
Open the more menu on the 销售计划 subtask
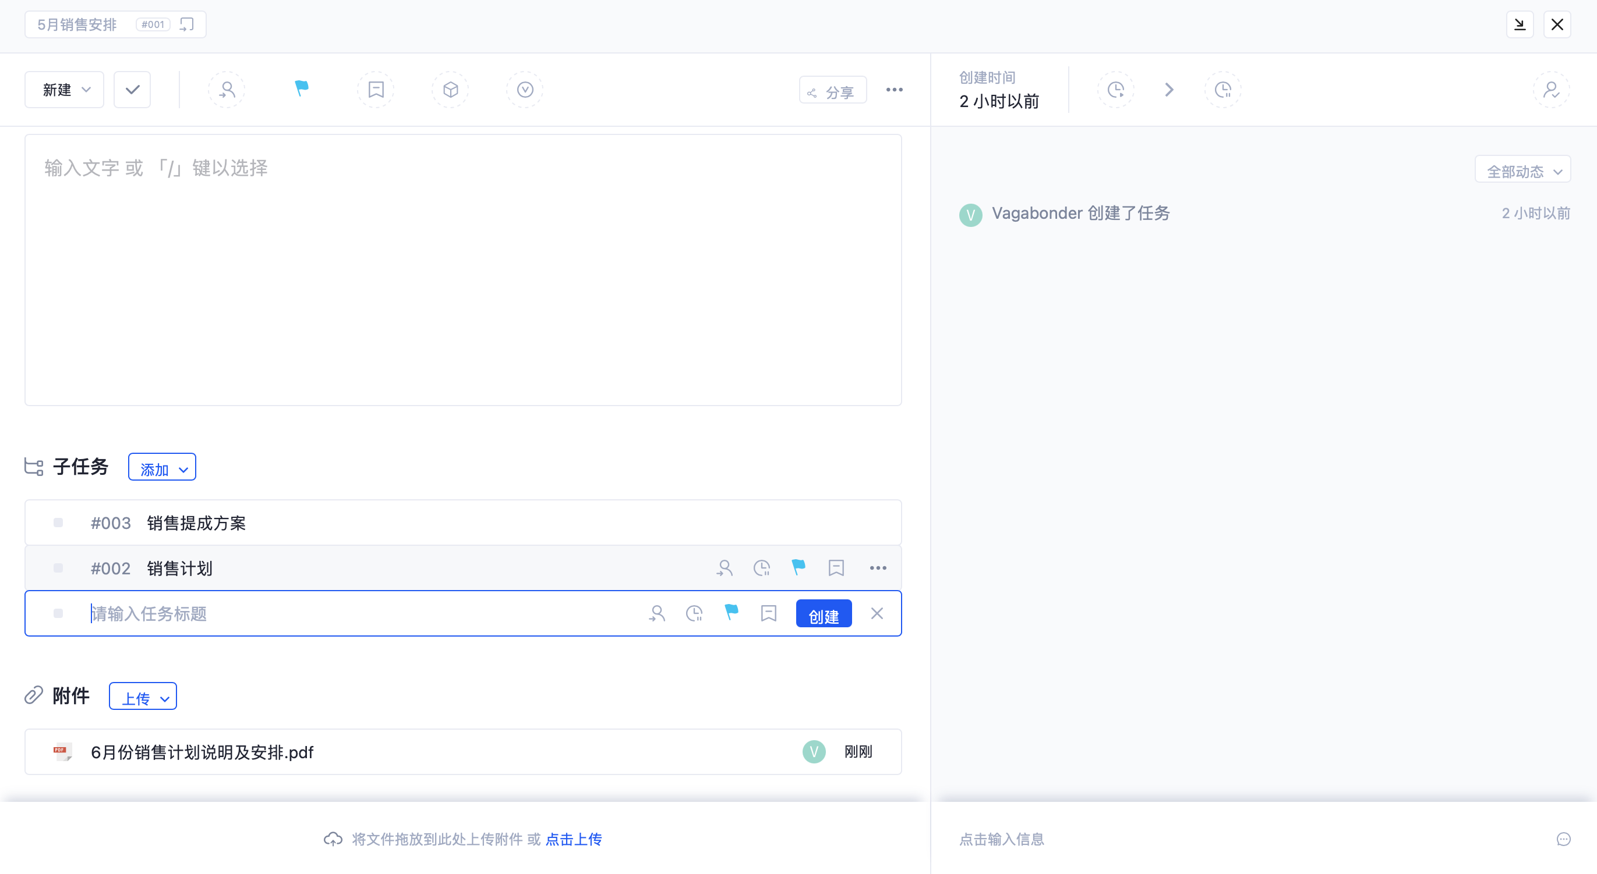(x=878, y=568)
